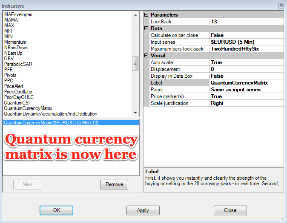287x223 pixels.
Task: Select NBarsUp indicator
Action: tap(13, 53)
